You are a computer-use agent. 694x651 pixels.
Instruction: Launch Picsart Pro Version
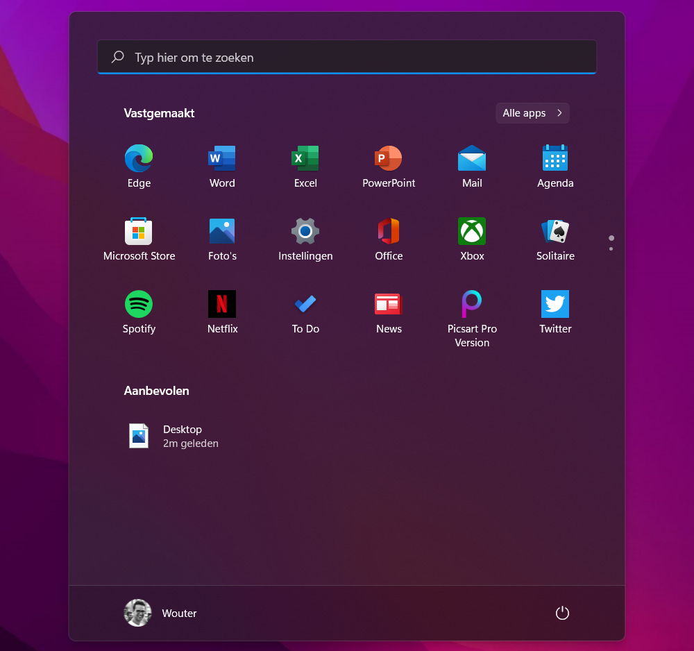[472, 304]
